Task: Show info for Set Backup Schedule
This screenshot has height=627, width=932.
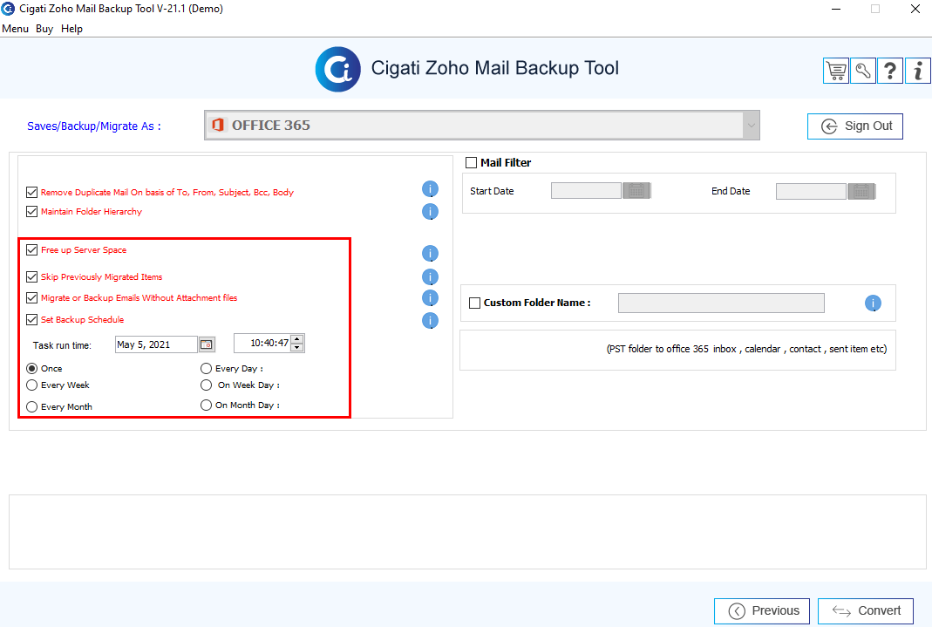Action: 430,321
